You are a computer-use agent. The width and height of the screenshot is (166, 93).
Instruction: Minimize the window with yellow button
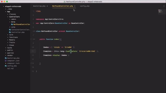pos(4,2)
